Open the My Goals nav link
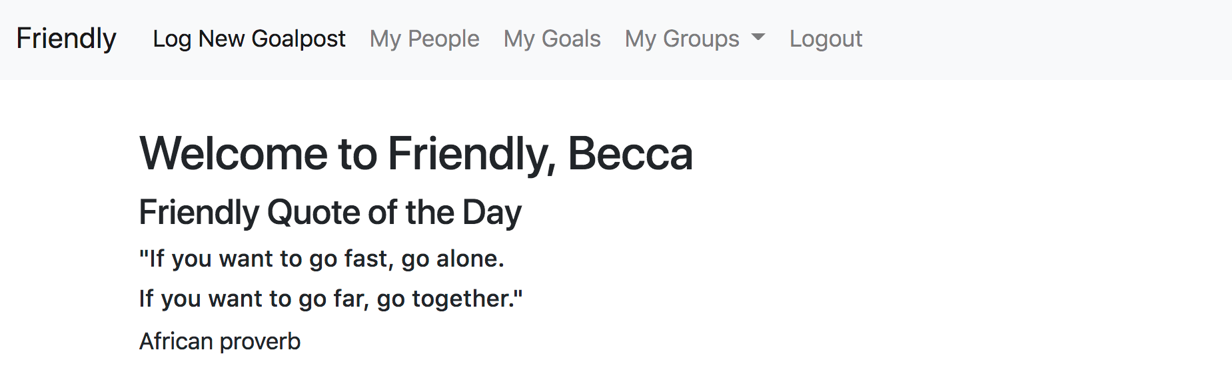Image resolution: width=1232 pixels, height=384 pixels. click(x=552, y=39)
